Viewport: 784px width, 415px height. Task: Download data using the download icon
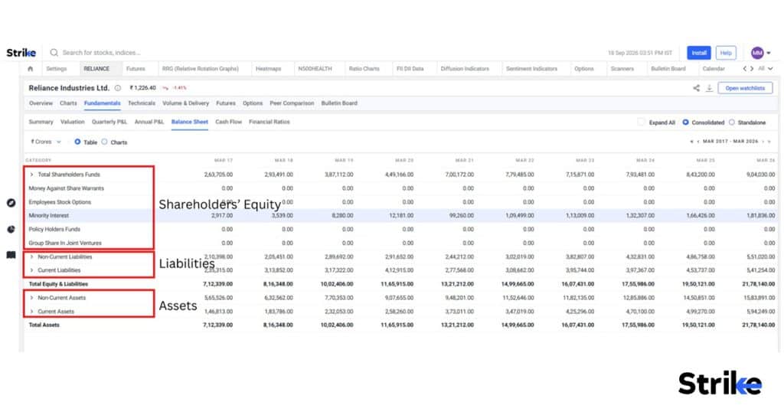pos(709,88)
